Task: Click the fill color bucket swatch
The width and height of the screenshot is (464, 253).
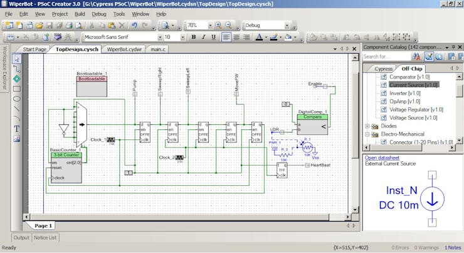Action: 288,37
